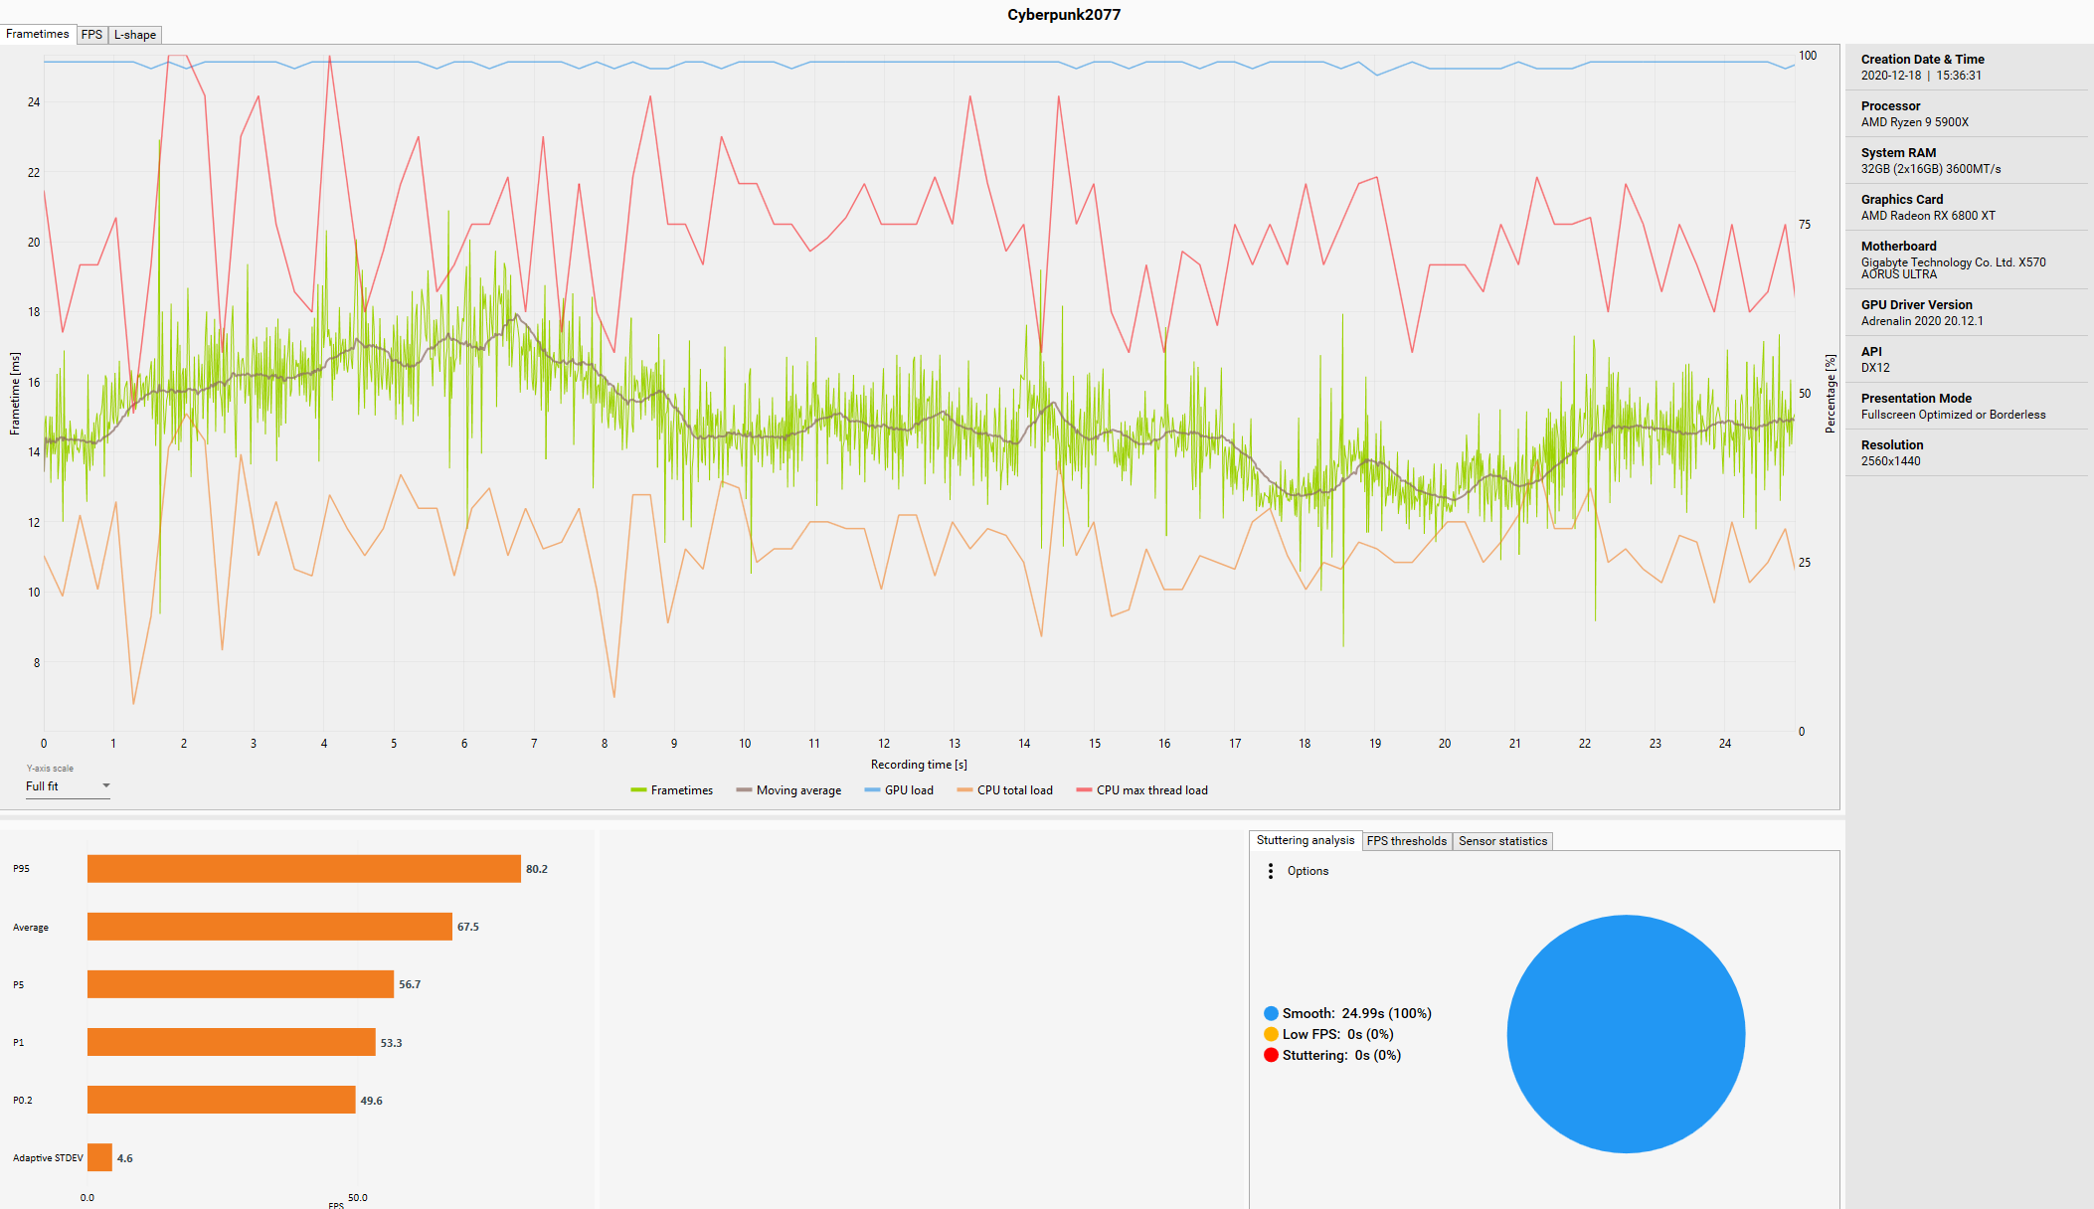Image resolution: width=2094 pixels, height=1209 pixels.
Task: Click the blue Smooth legend dot
Action: (1271, 1013)
